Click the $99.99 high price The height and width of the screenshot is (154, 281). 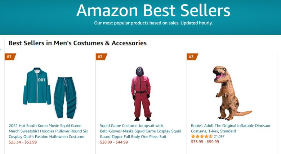[213, 142]
